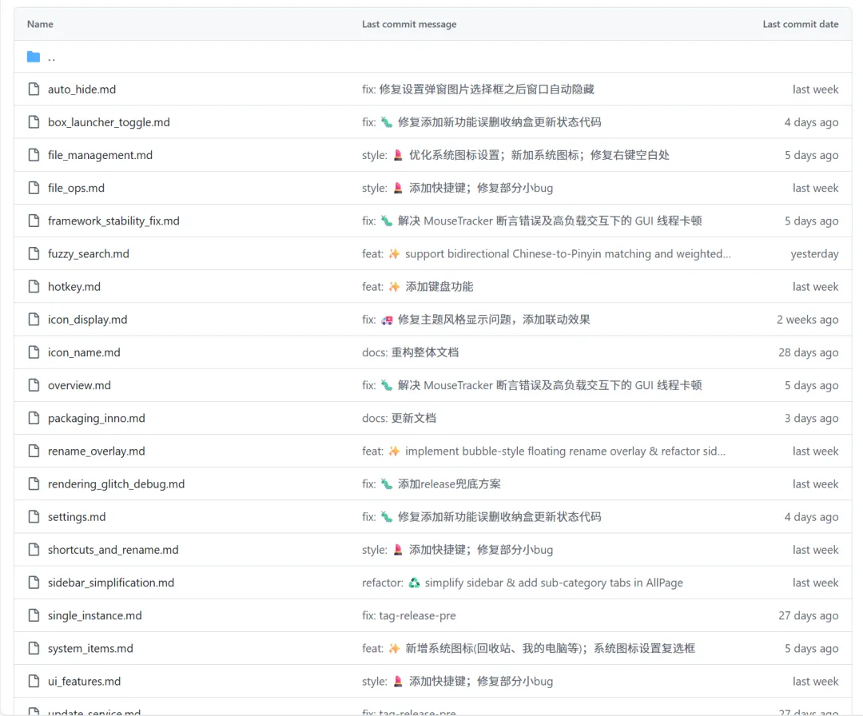Click '2 weeks ago' date for icon_display.md

pos(807,320)
